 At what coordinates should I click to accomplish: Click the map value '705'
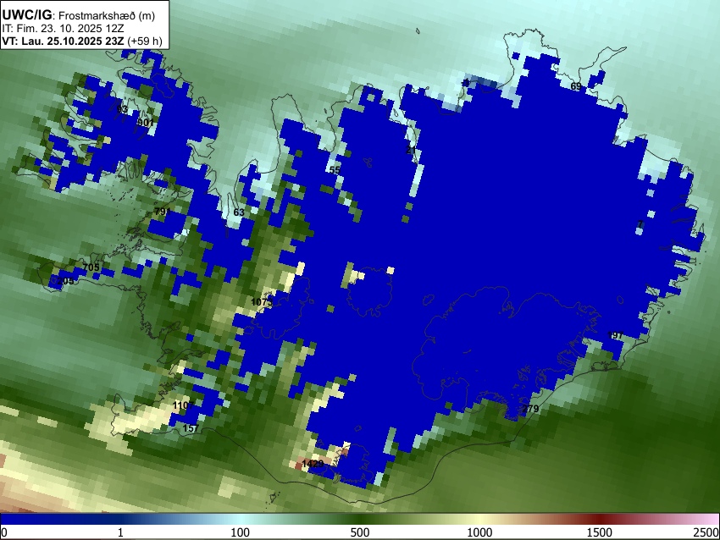click(91, 267)
